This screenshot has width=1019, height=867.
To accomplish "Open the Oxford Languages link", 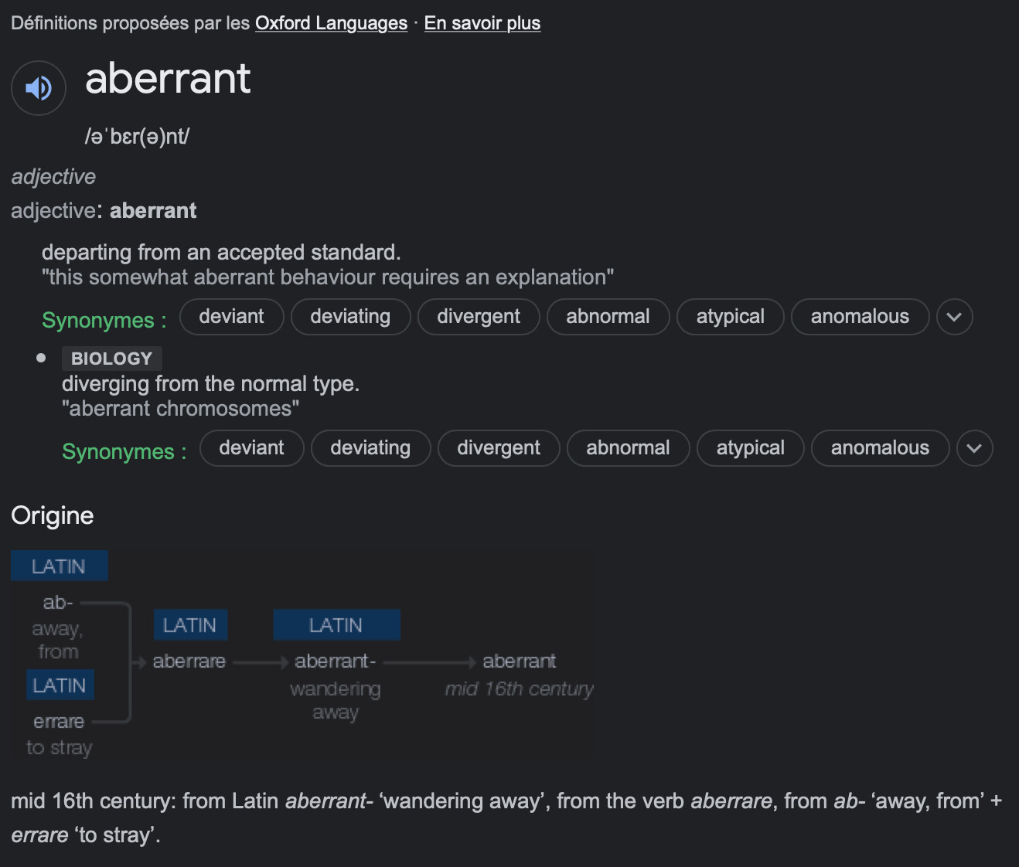I will (x=331, y=23).
